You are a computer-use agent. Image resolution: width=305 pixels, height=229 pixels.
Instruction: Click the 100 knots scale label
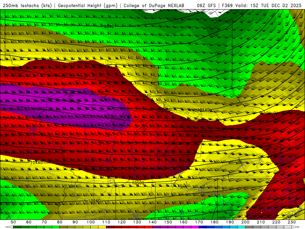pos(91,222)
